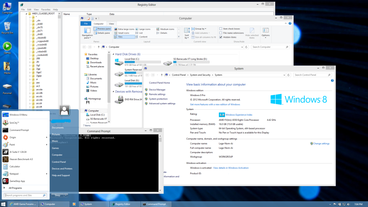Click the Search programs and files box

tap(25, 195)
